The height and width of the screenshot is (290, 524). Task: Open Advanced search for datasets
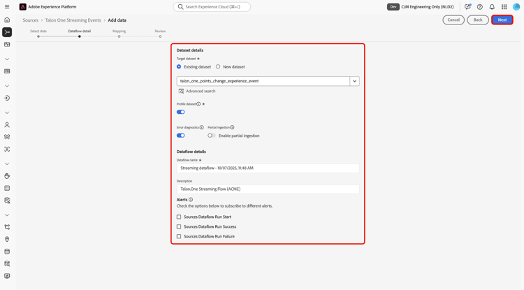tap(197, 91)
